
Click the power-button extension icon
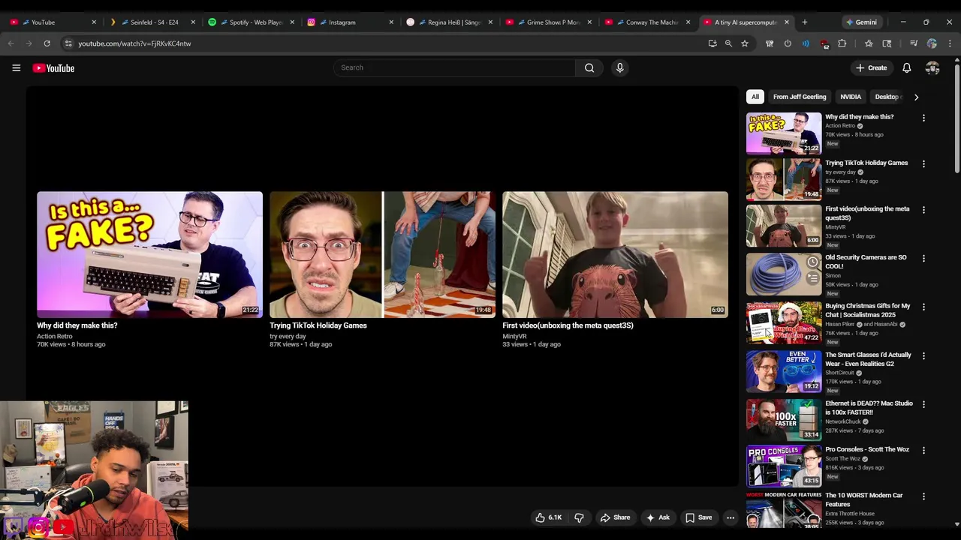click(x=788, y=43)
